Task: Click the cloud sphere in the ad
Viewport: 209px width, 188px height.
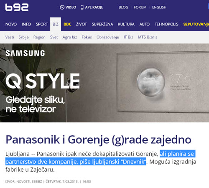Action: 151,82
